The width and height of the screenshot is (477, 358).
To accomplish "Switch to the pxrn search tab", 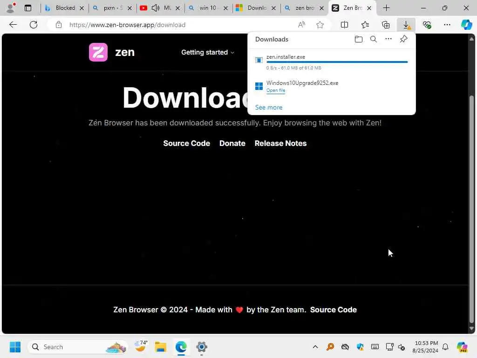I will 113,8.
